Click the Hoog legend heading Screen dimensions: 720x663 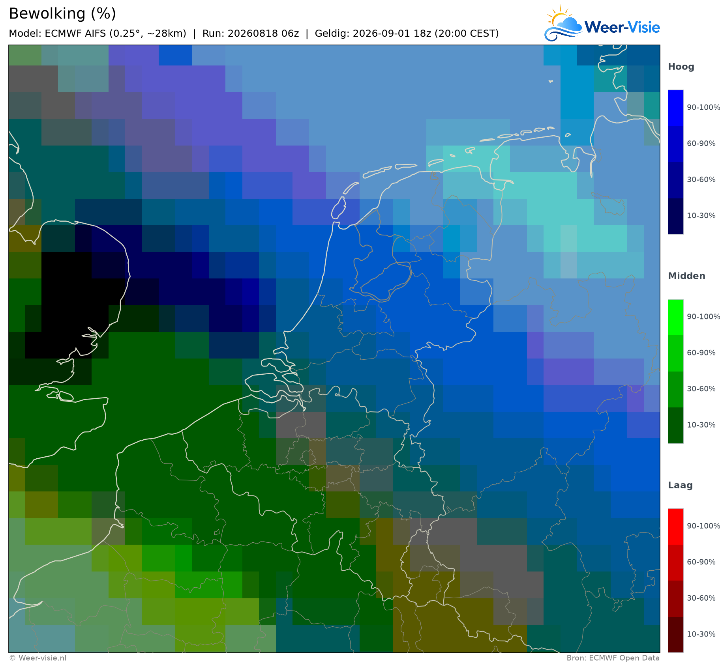pyautogui.click(x=681, y=67)
